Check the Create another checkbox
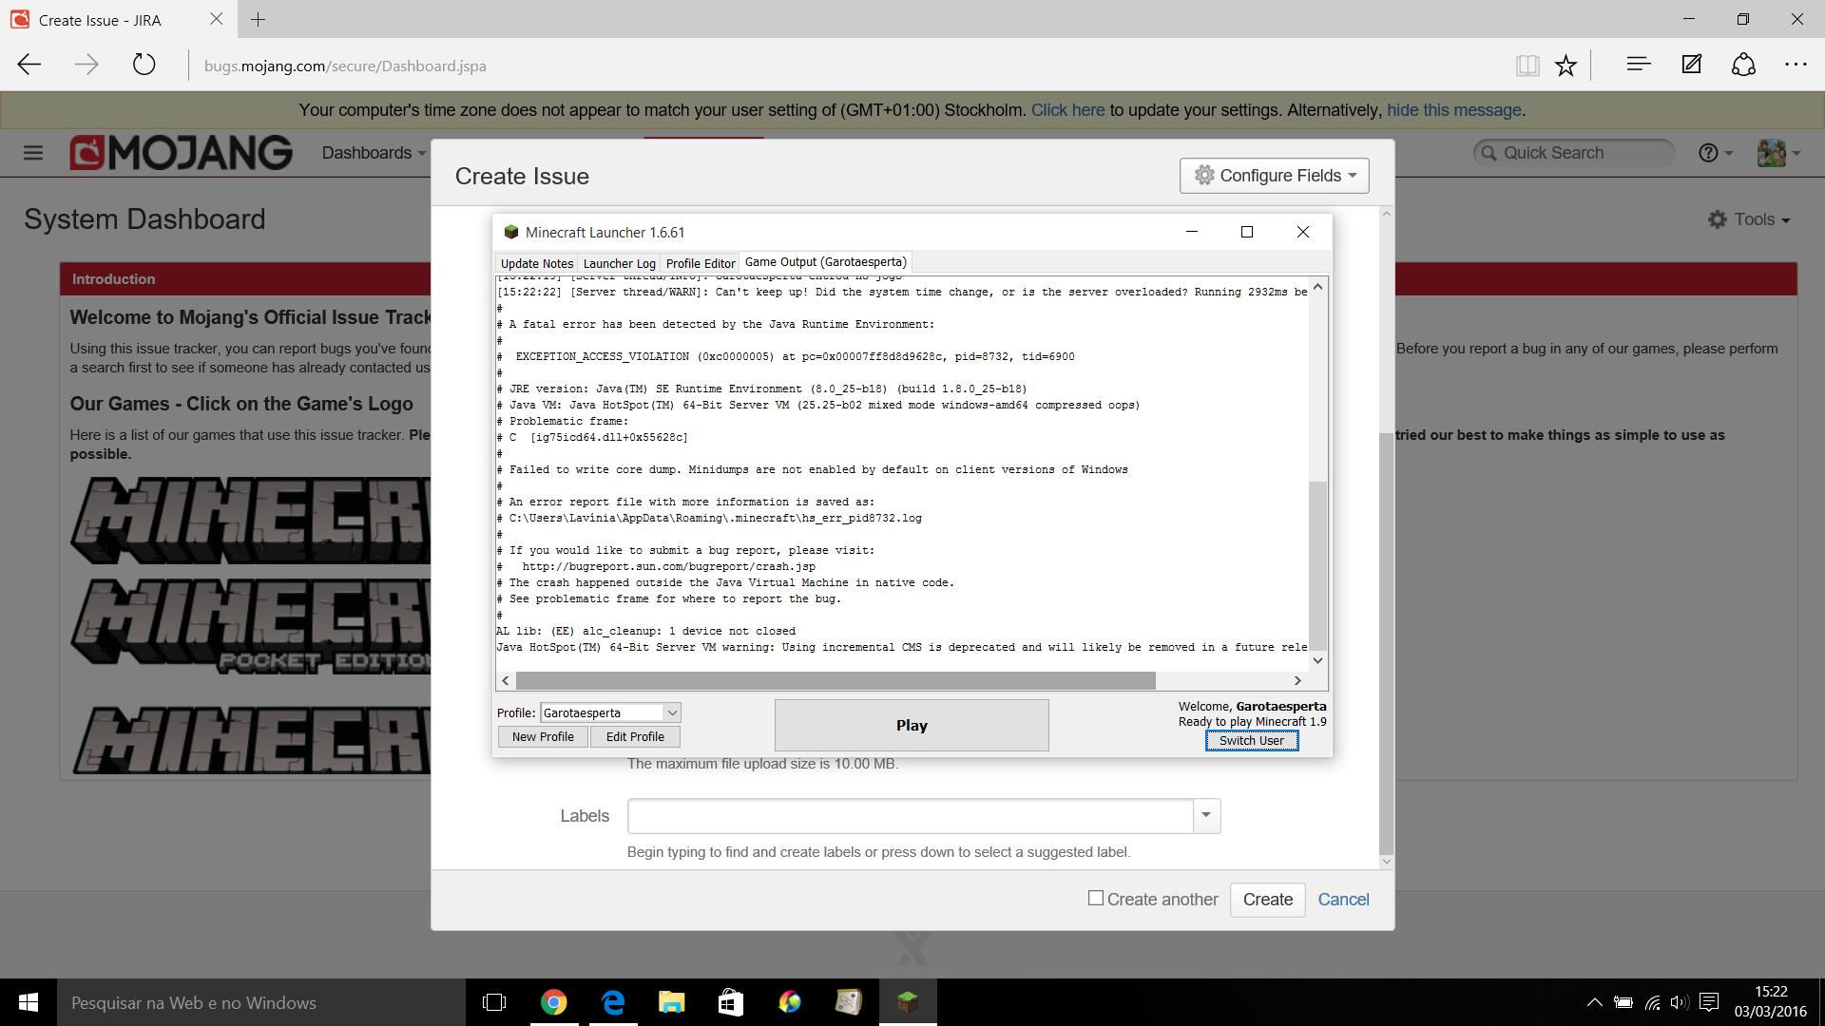The image size is (1825, 1026). [x=1096, y=898]
